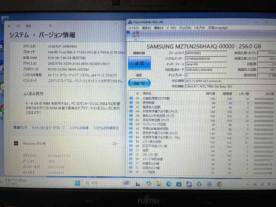Launch Microsoft Edge from the taskbar

169,184
